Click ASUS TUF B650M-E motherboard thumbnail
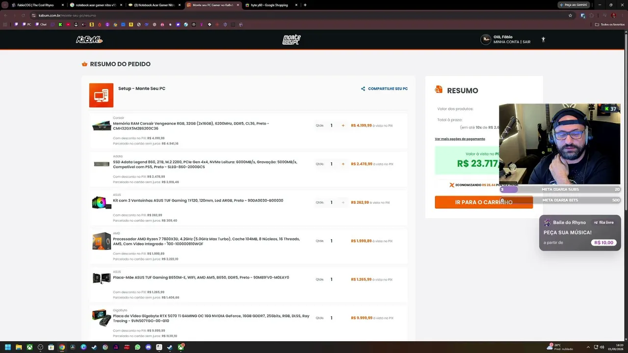The image size is (628, 353). click(102, 279)
